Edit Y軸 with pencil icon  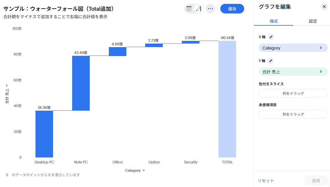pos(271,61)
